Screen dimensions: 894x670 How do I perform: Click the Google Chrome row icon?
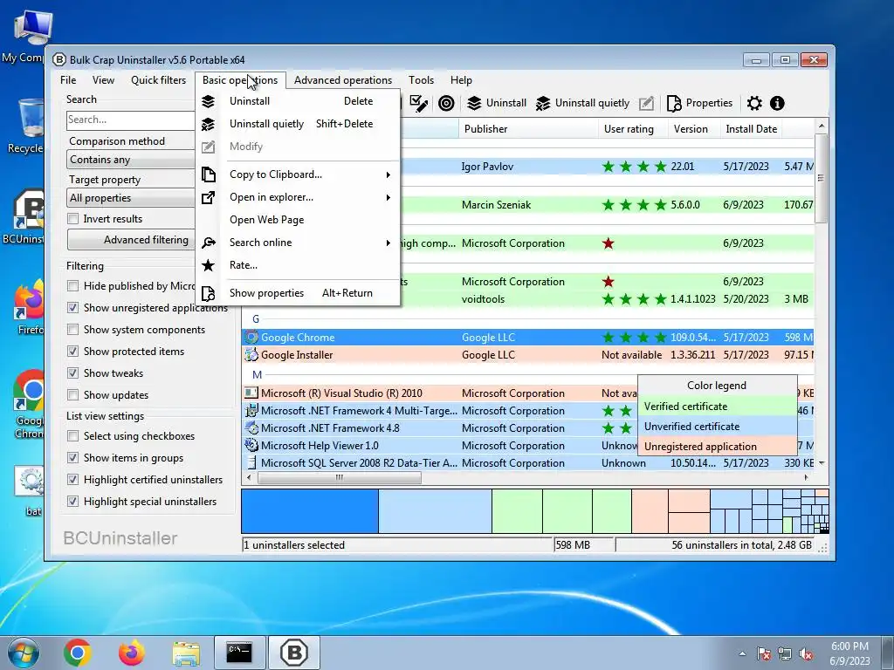coord(251,338)
